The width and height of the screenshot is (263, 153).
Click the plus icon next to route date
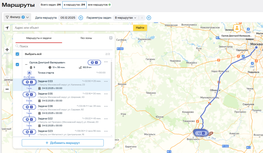click(81, 18)
